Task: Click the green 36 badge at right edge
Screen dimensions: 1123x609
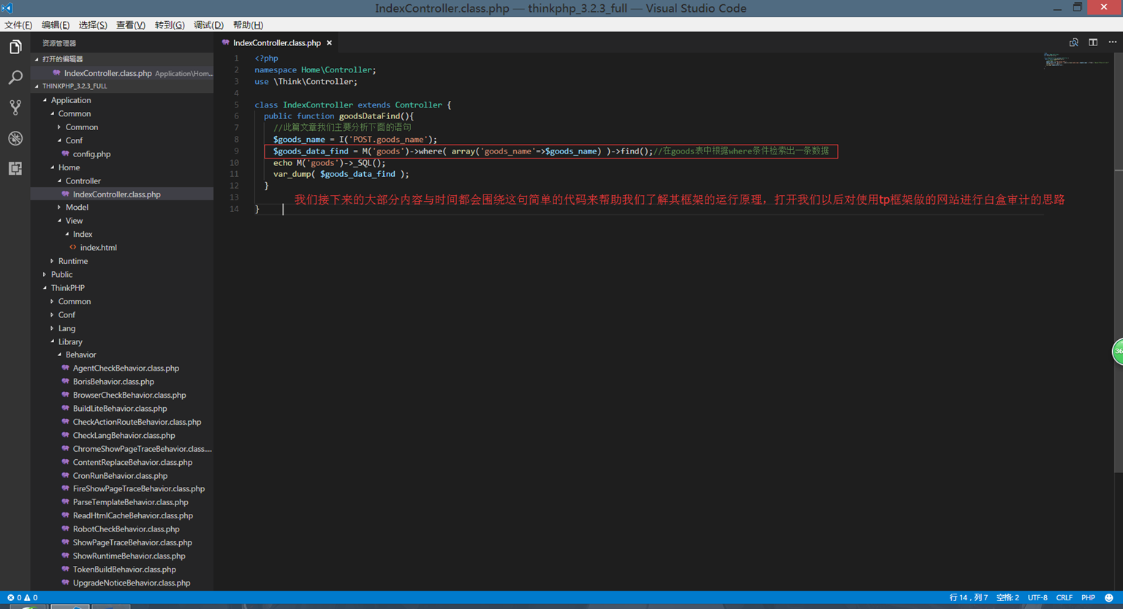Action: point(1118,352)
